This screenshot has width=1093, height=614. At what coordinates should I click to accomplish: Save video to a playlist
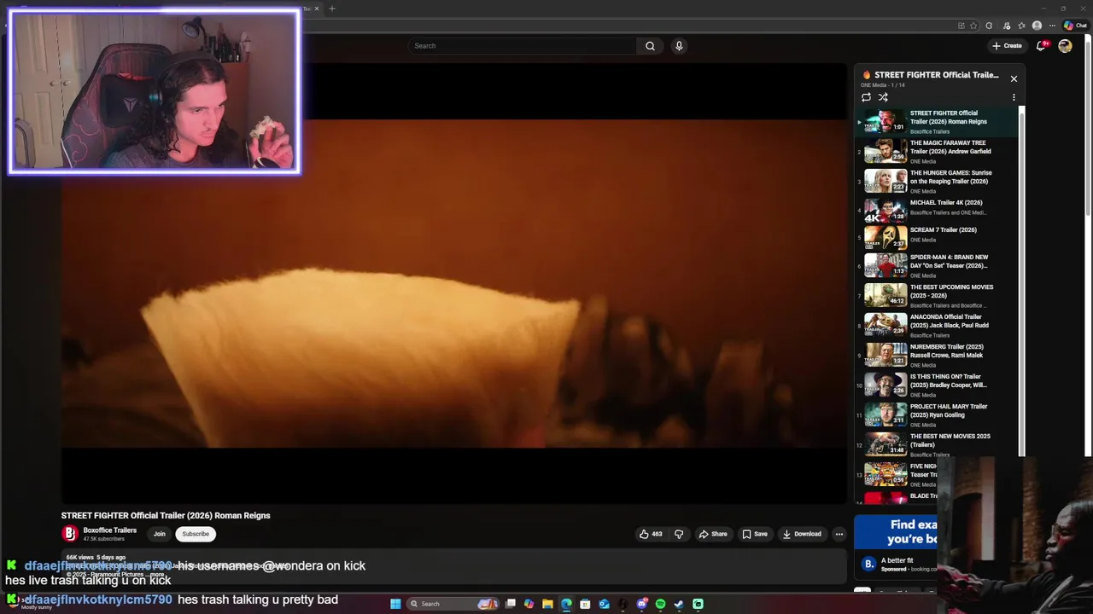(754, 534)
